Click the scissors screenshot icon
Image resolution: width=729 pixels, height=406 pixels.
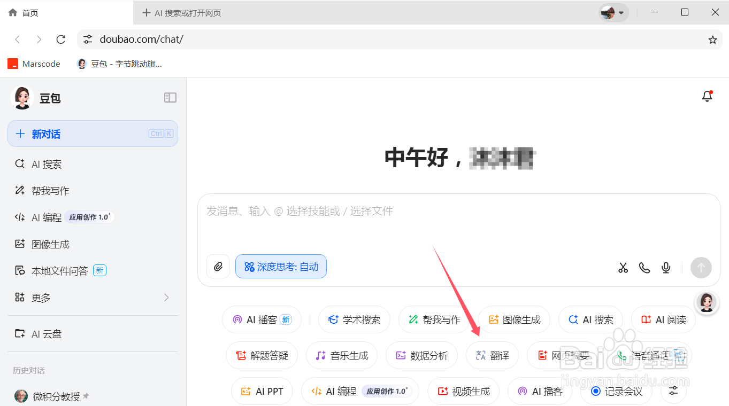pyautogui.click(x=623, y=268)
